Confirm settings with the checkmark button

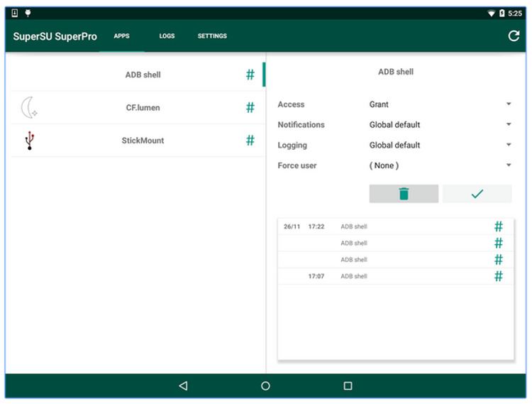[x=477, y=194]
